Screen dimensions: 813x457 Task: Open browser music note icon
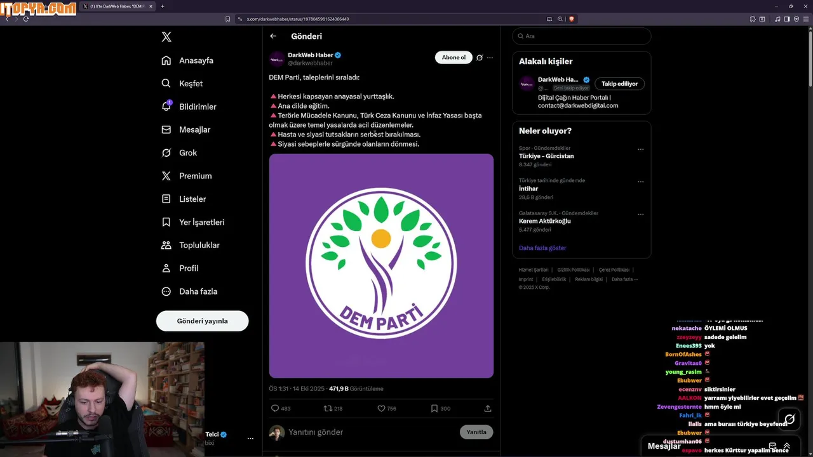[x=778, y=19]
